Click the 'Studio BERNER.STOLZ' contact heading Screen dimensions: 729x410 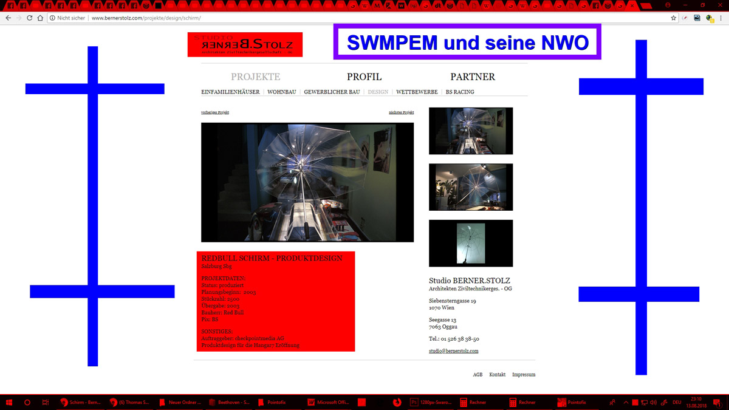[468, 281]
